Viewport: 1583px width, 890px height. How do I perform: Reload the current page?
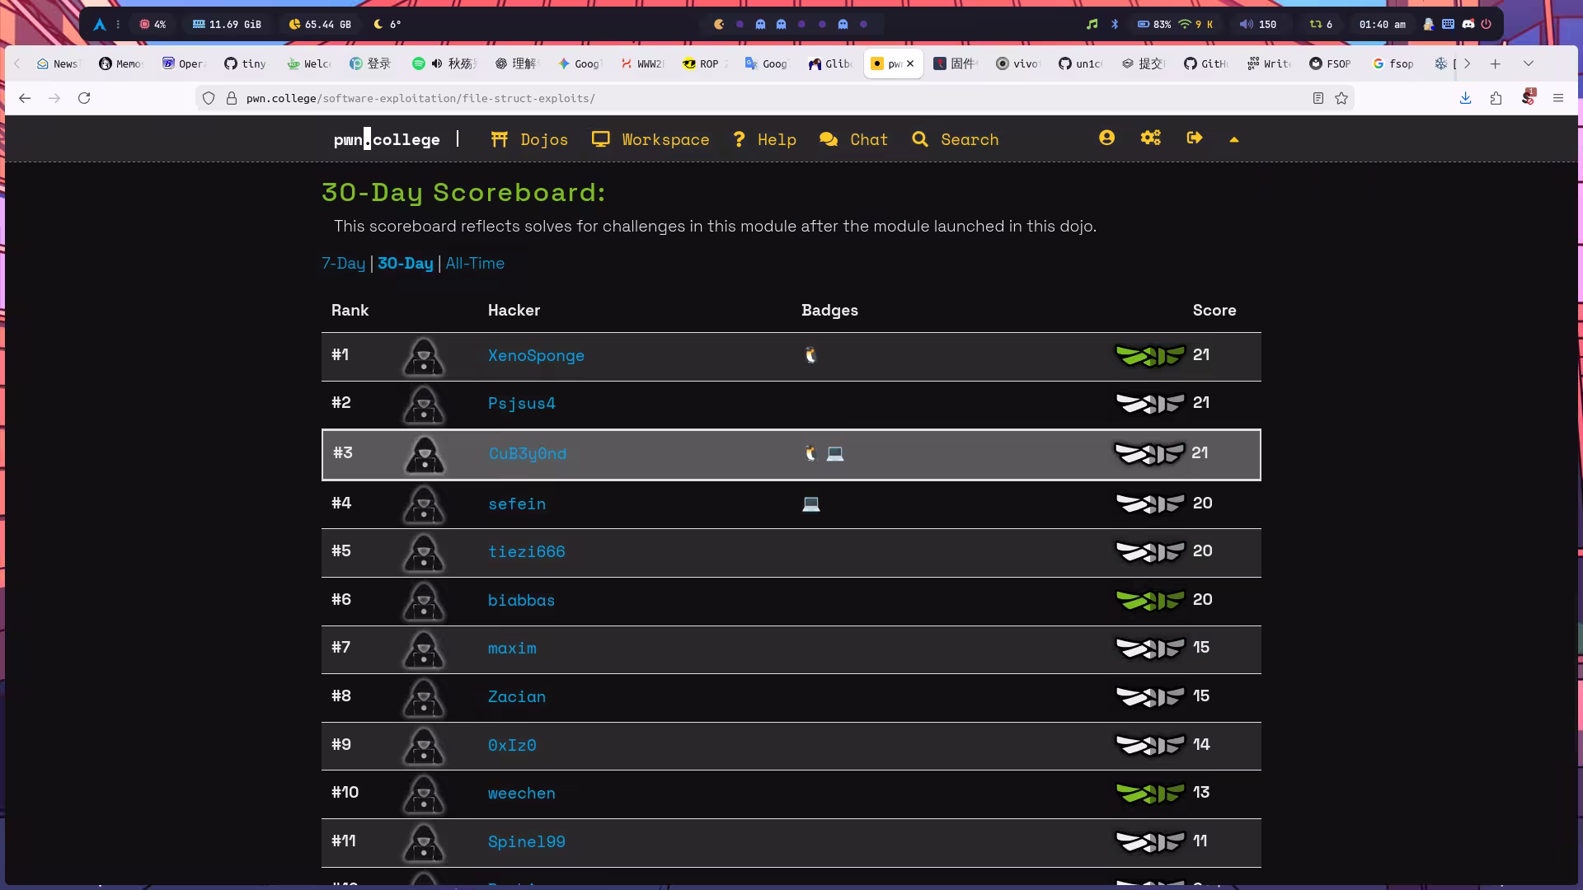tap(84, 98)
